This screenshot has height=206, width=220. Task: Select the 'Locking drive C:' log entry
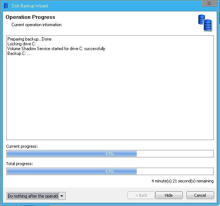coord(22,44)
